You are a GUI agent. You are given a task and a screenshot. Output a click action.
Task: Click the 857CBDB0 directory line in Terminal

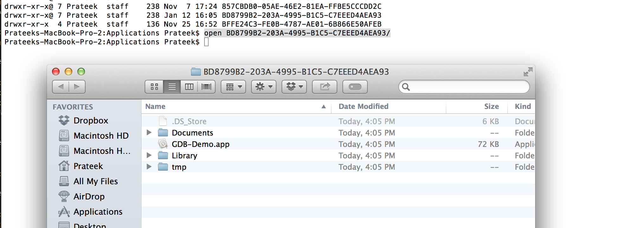point(193,6)
